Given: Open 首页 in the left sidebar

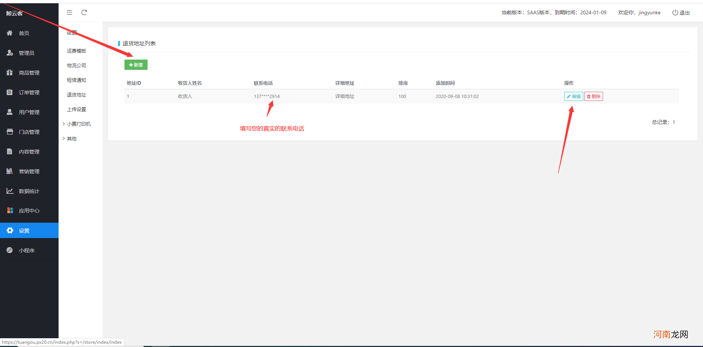Looking at the screenshot, I should coord(24,33).
